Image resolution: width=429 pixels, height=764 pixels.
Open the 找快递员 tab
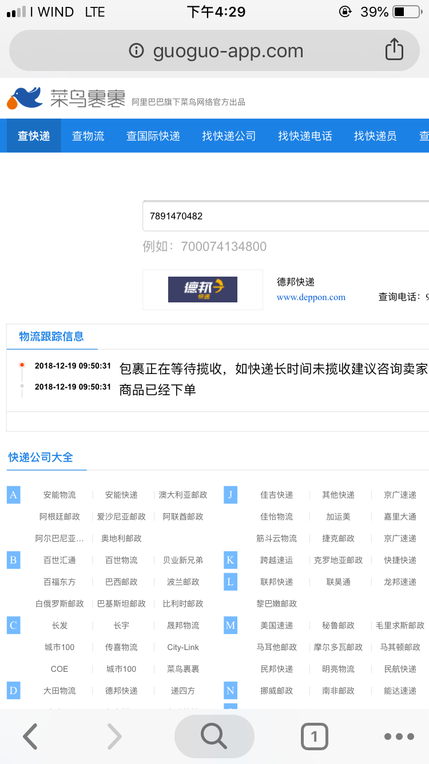point(375,136)
